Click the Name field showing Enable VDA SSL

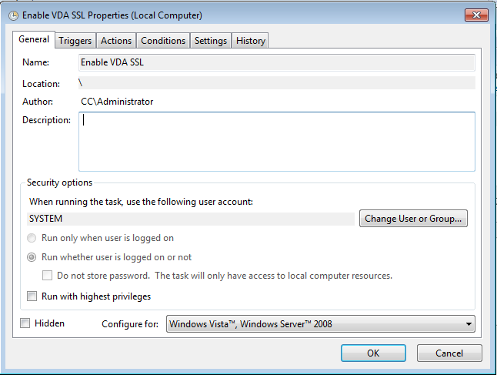pos(276,62)
